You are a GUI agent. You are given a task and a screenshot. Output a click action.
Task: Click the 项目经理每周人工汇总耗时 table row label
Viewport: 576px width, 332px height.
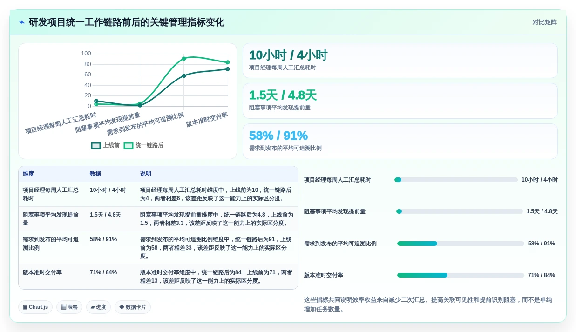(x=51, y=194)
